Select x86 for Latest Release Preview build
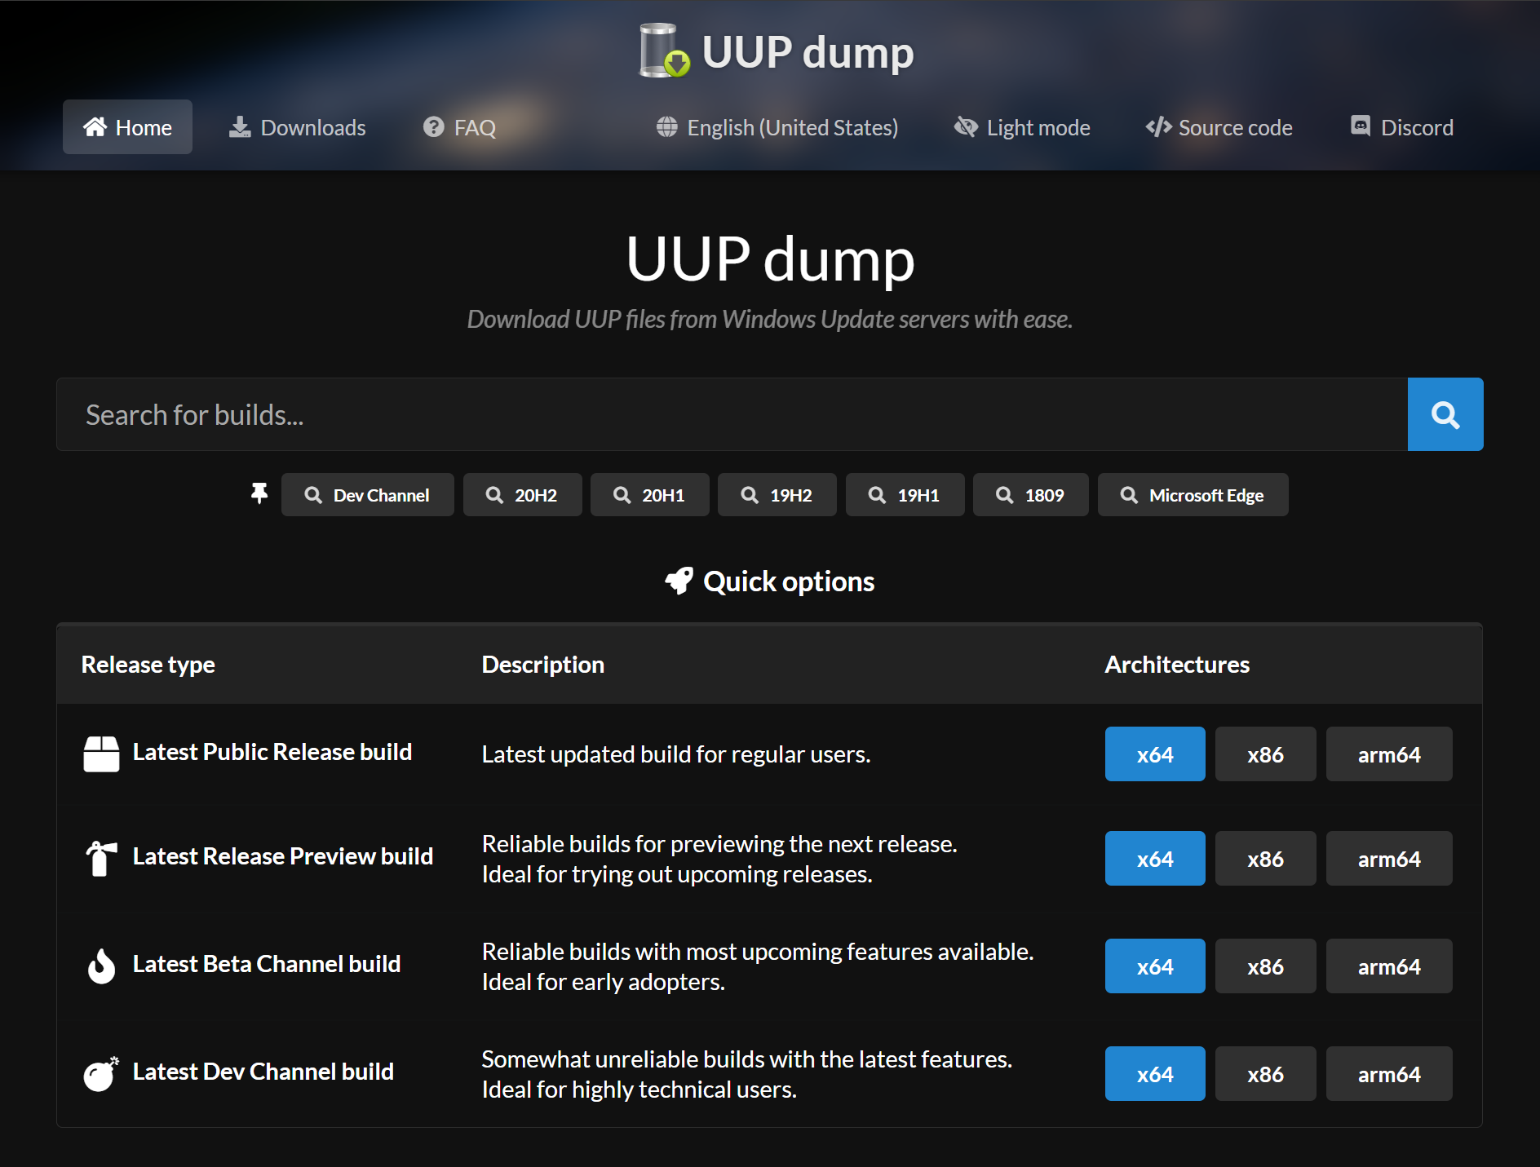Image resolution: width=1540 pixels, height=1167 pixels. click(1265, 859)
